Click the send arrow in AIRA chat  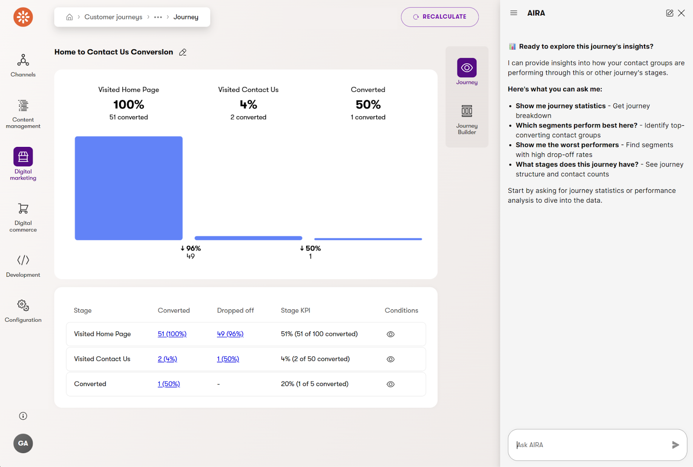(675, 445)
